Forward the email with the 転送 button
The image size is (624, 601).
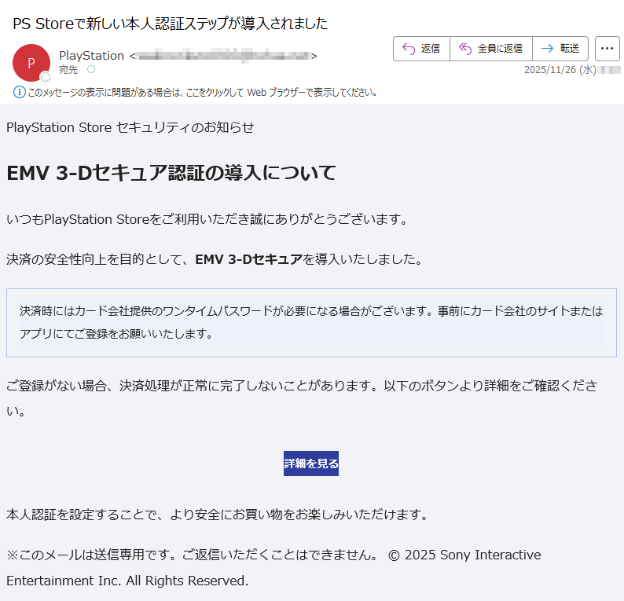(x=560, y=49)
